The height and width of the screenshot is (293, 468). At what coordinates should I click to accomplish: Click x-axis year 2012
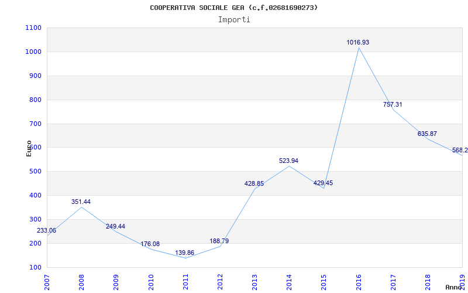(x=221, y=282)
